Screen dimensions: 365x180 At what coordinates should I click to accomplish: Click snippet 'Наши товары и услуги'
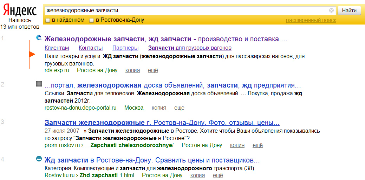(174, 60)
